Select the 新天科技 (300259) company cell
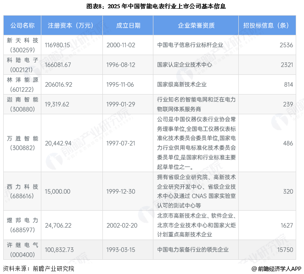 (22, 45)
